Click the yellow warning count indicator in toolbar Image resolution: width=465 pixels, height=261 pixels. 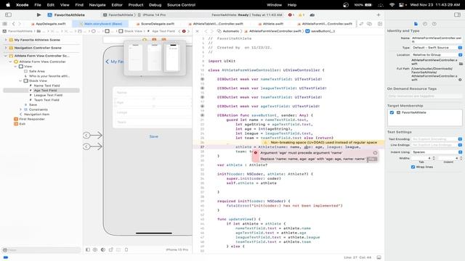click(x=301, y=14)
